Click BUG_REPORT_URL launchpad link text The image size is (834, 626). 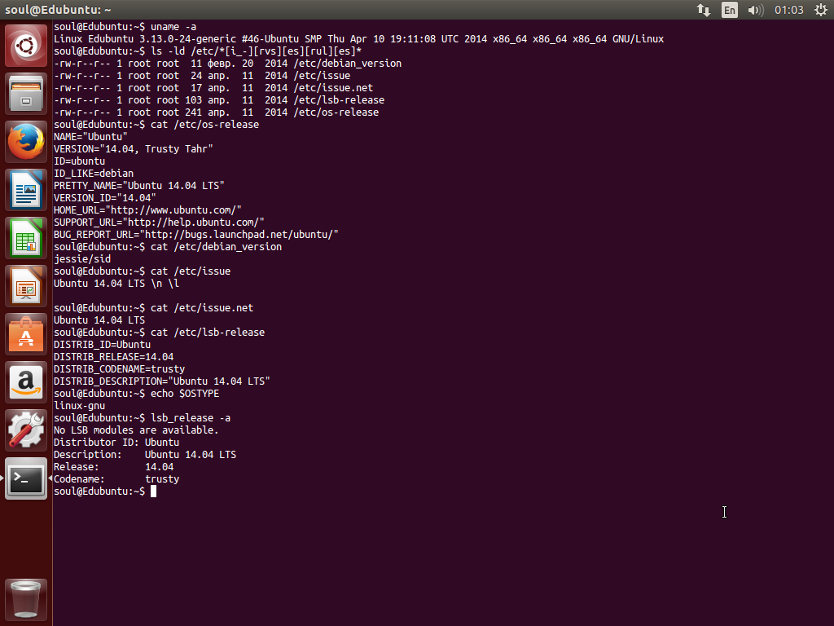pyautogui.click(x=195, y=235)
